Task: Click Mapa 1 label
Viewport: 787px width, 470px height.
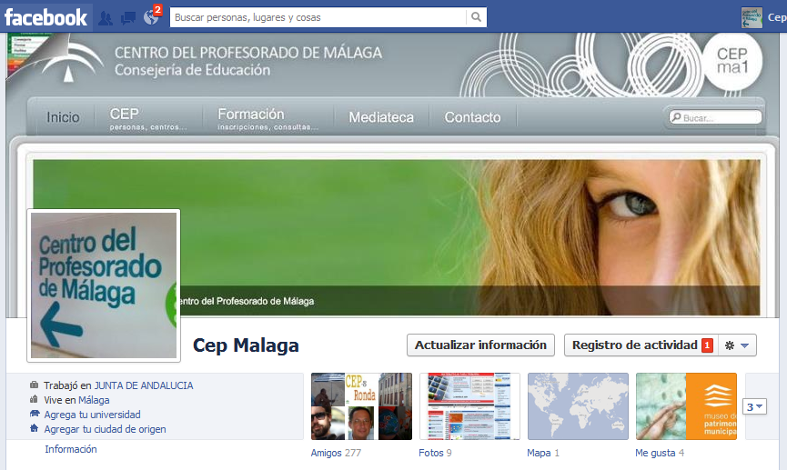Action: coord(543,453)
